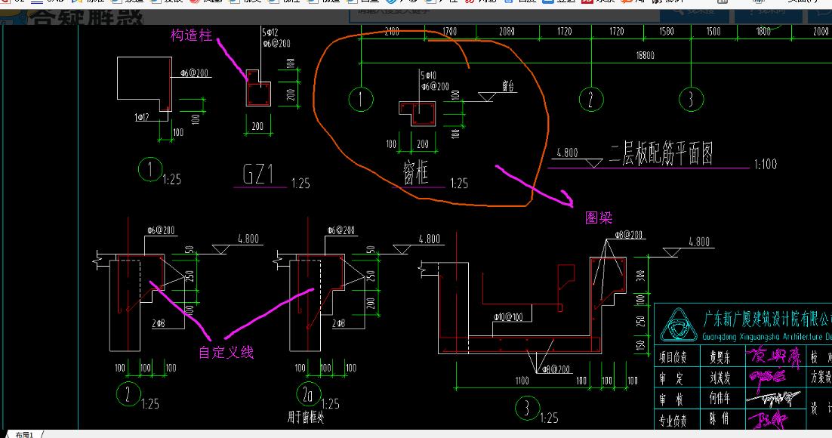The image size is (832, 438).
Task: Select the 窗框 detail title text
Action: click(x=415, y=173)
